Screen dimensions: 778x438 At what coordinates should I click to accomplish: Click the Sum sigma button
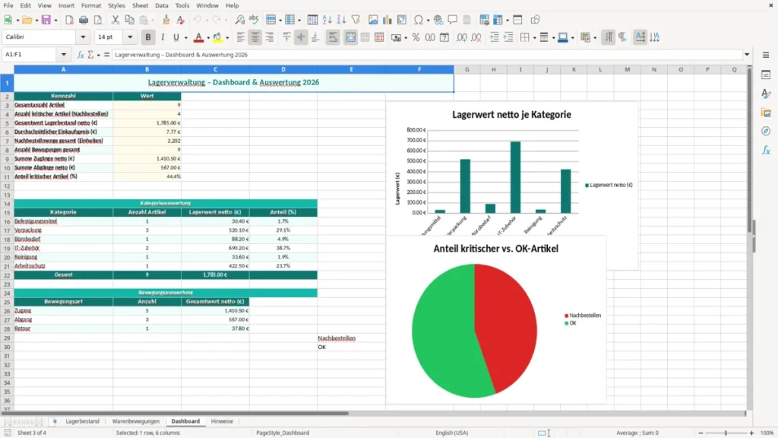(90, 55)
